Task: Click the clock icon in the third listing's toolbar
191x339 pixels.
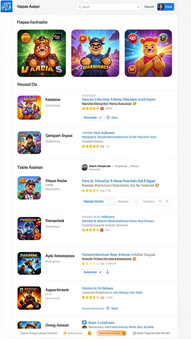Action: tap(160, 201)
